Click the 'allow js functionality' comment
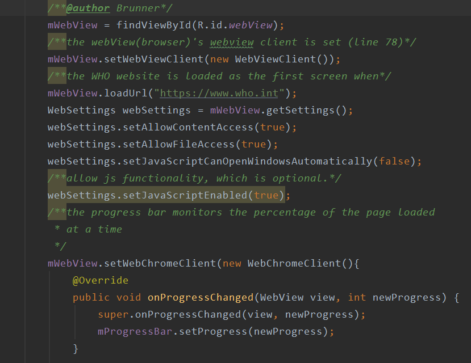The width and height of the screenshot is (471, 363). (x=194, y=178)
